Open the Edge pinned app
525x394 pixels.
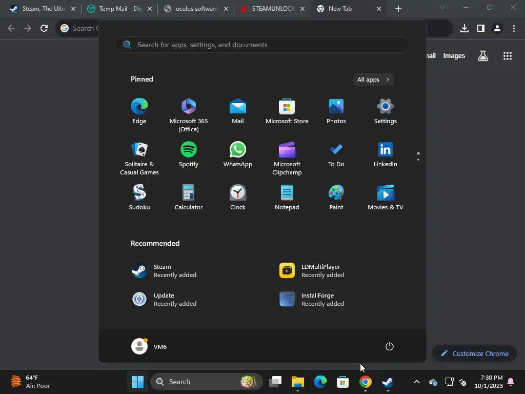pyautogui.click(x=139, y=111)
